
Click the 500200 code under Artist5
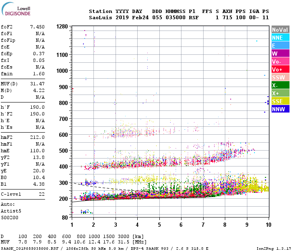point(10,218)
